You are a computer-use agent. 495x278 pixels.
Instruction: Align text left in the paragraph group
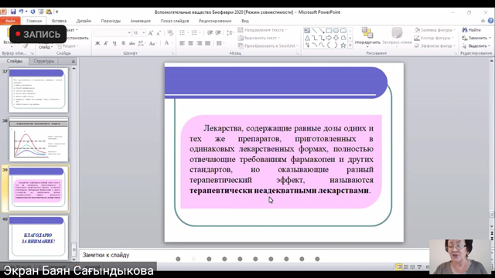point(183,43)
